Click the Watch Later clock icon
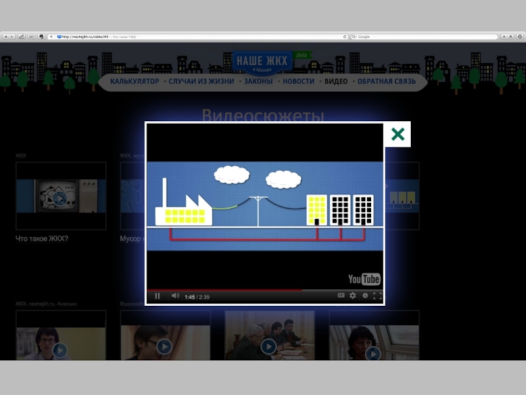 click(x=365, y=295)
